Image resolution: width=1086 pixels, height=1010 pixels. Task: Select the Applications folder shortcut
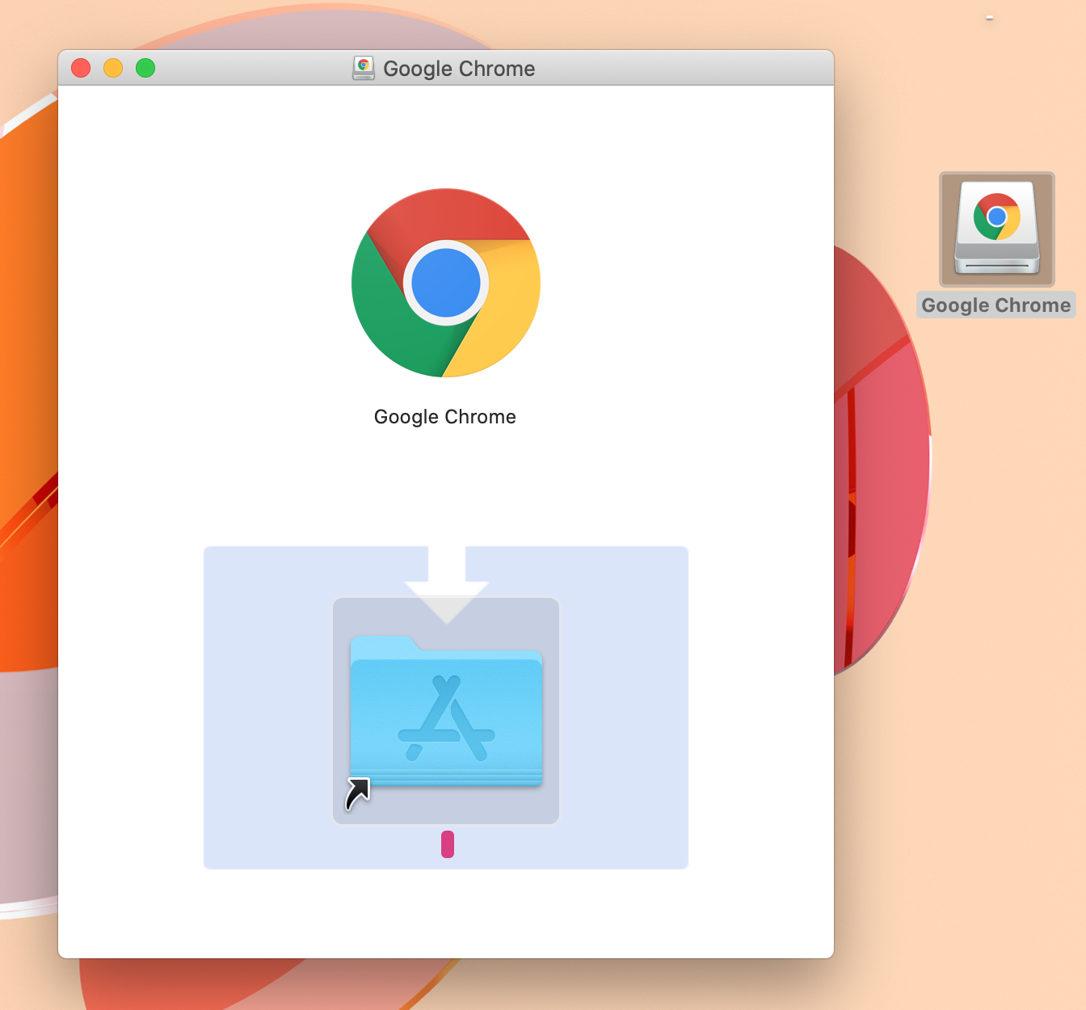[x=446, y=711]
